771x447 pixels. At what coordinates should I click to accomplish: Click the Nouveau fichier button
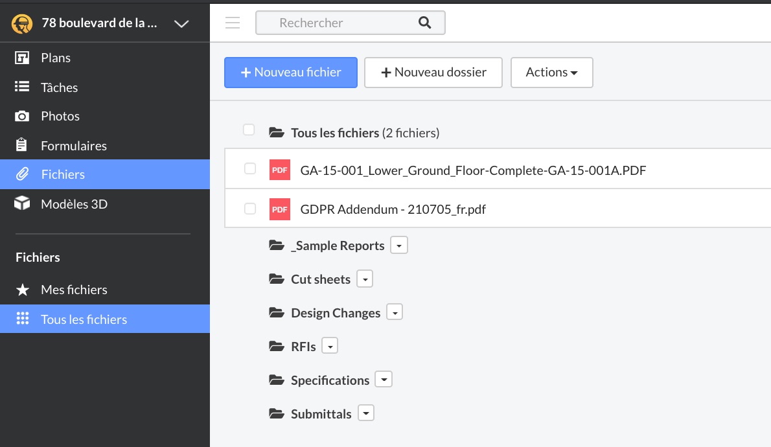tap(291, 73)
